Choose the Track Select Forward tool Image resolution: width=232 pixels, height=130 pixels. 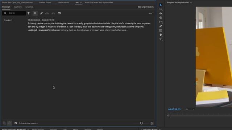161,9
